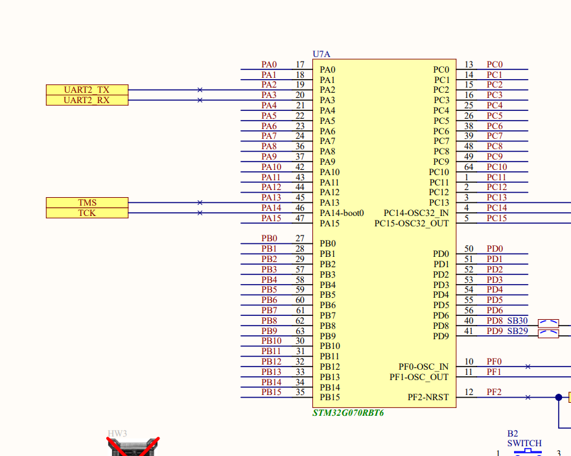Click the no-connect cross on TMS wire

coord(200,202)
